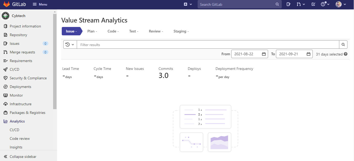Click the Security & Compliance shield icon
Viewport: 354px width, 161px height.
6,78
